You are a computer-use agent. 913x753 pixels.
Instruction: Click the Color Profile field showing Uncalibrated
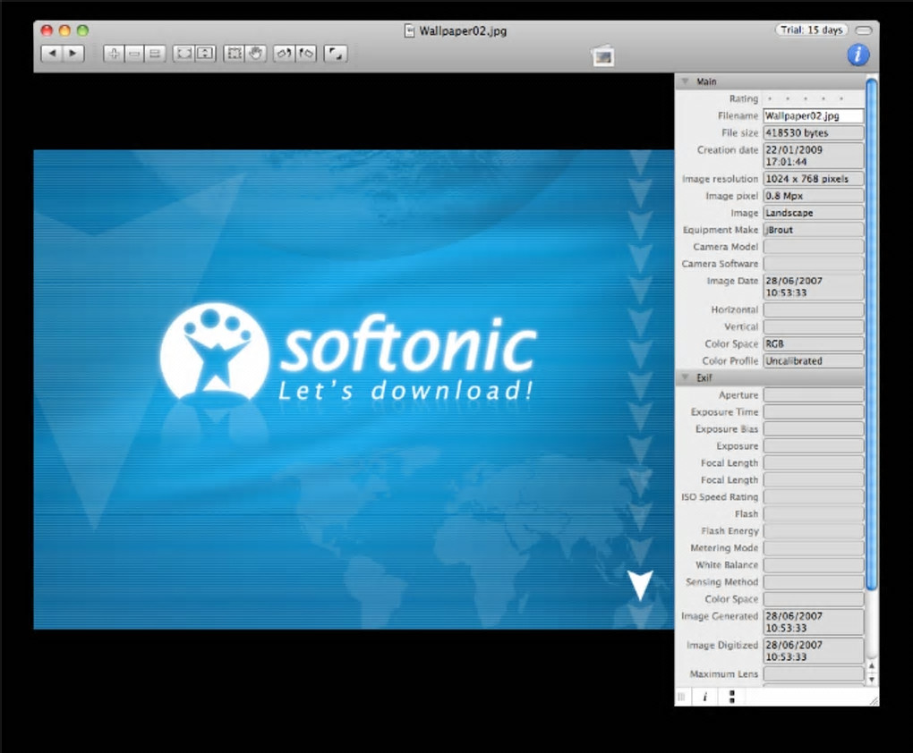click(x=814, y=360)
